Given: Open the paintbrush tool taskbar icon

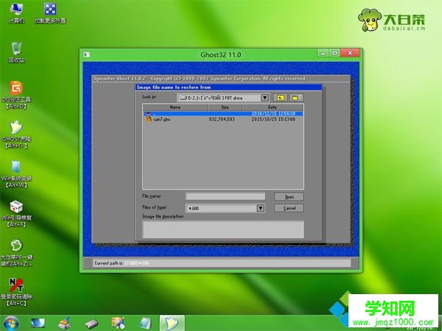Looking at the screenshot, I should pyautogui.click(x=64, y=324).
